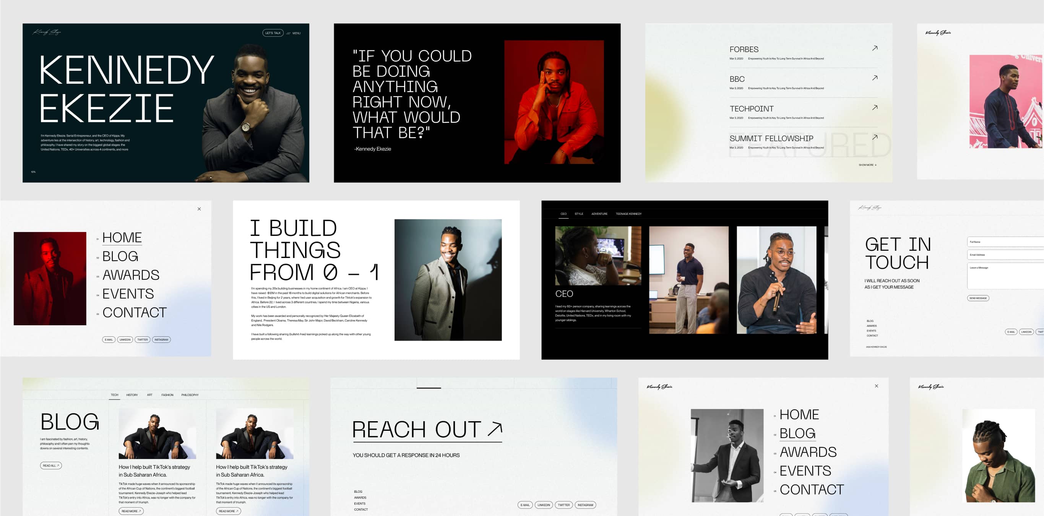The width and height of the screenshot is (1044, 516).
Task: Click the READ ALL button under BLOG
Action: coord(51,465)
